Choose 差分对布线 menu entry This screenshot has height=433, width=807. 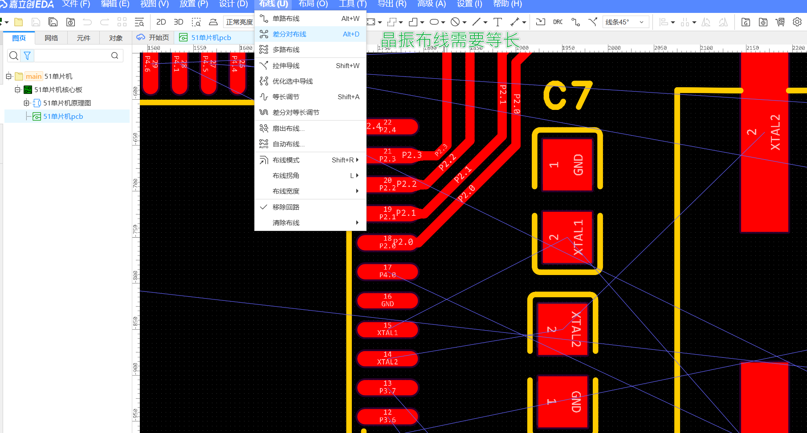[310, 34]
